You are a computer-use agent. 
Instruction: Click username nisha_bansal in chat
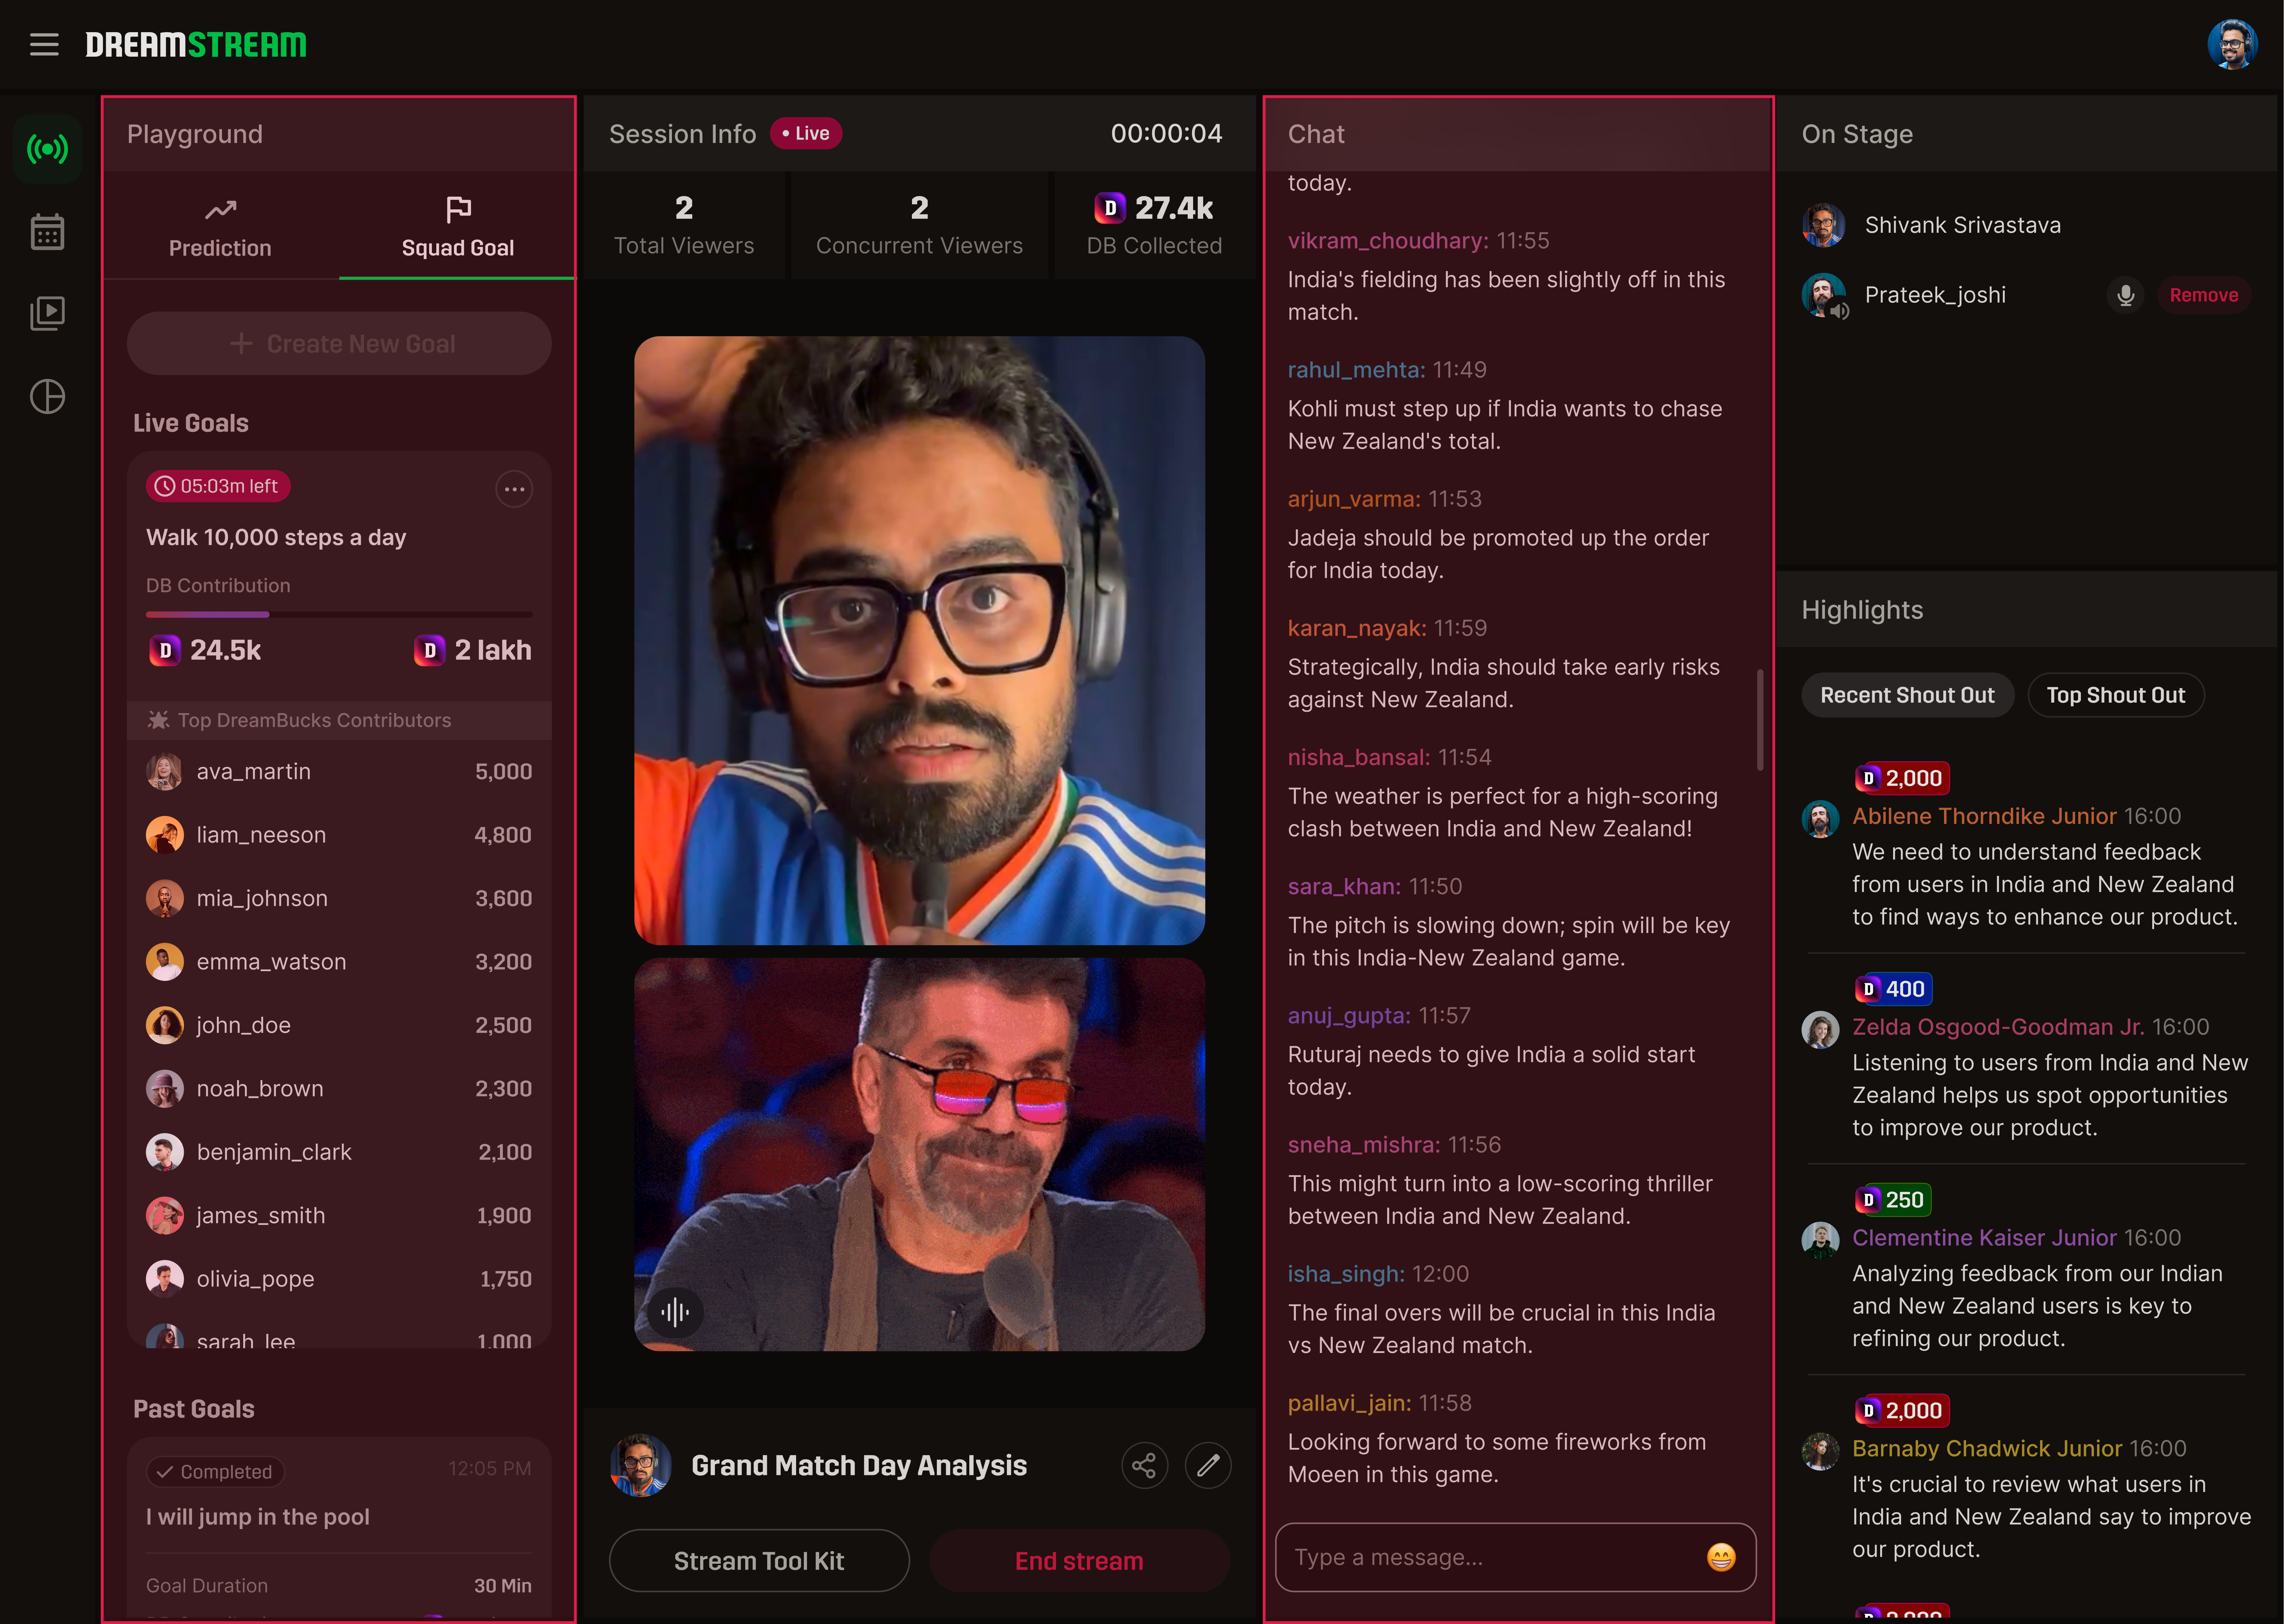1359,757
